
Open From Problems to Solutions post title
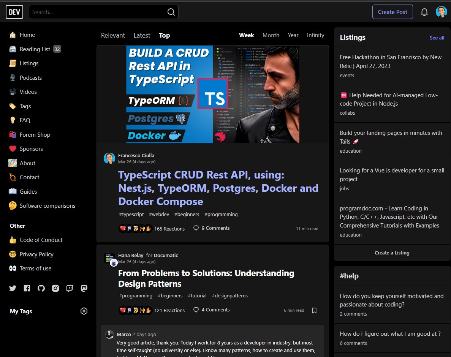(x=206, y=278)
